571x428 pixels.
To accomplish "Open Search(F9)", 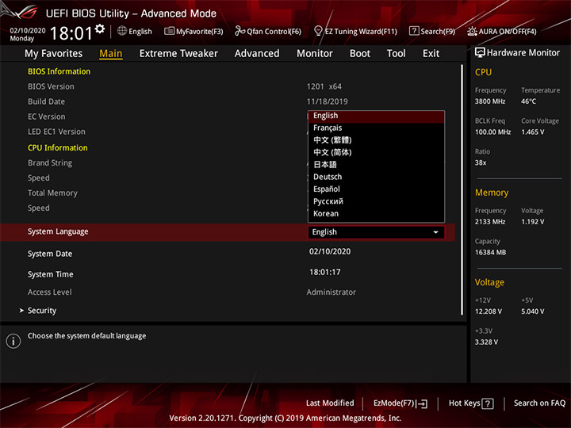I will (432, 31).
